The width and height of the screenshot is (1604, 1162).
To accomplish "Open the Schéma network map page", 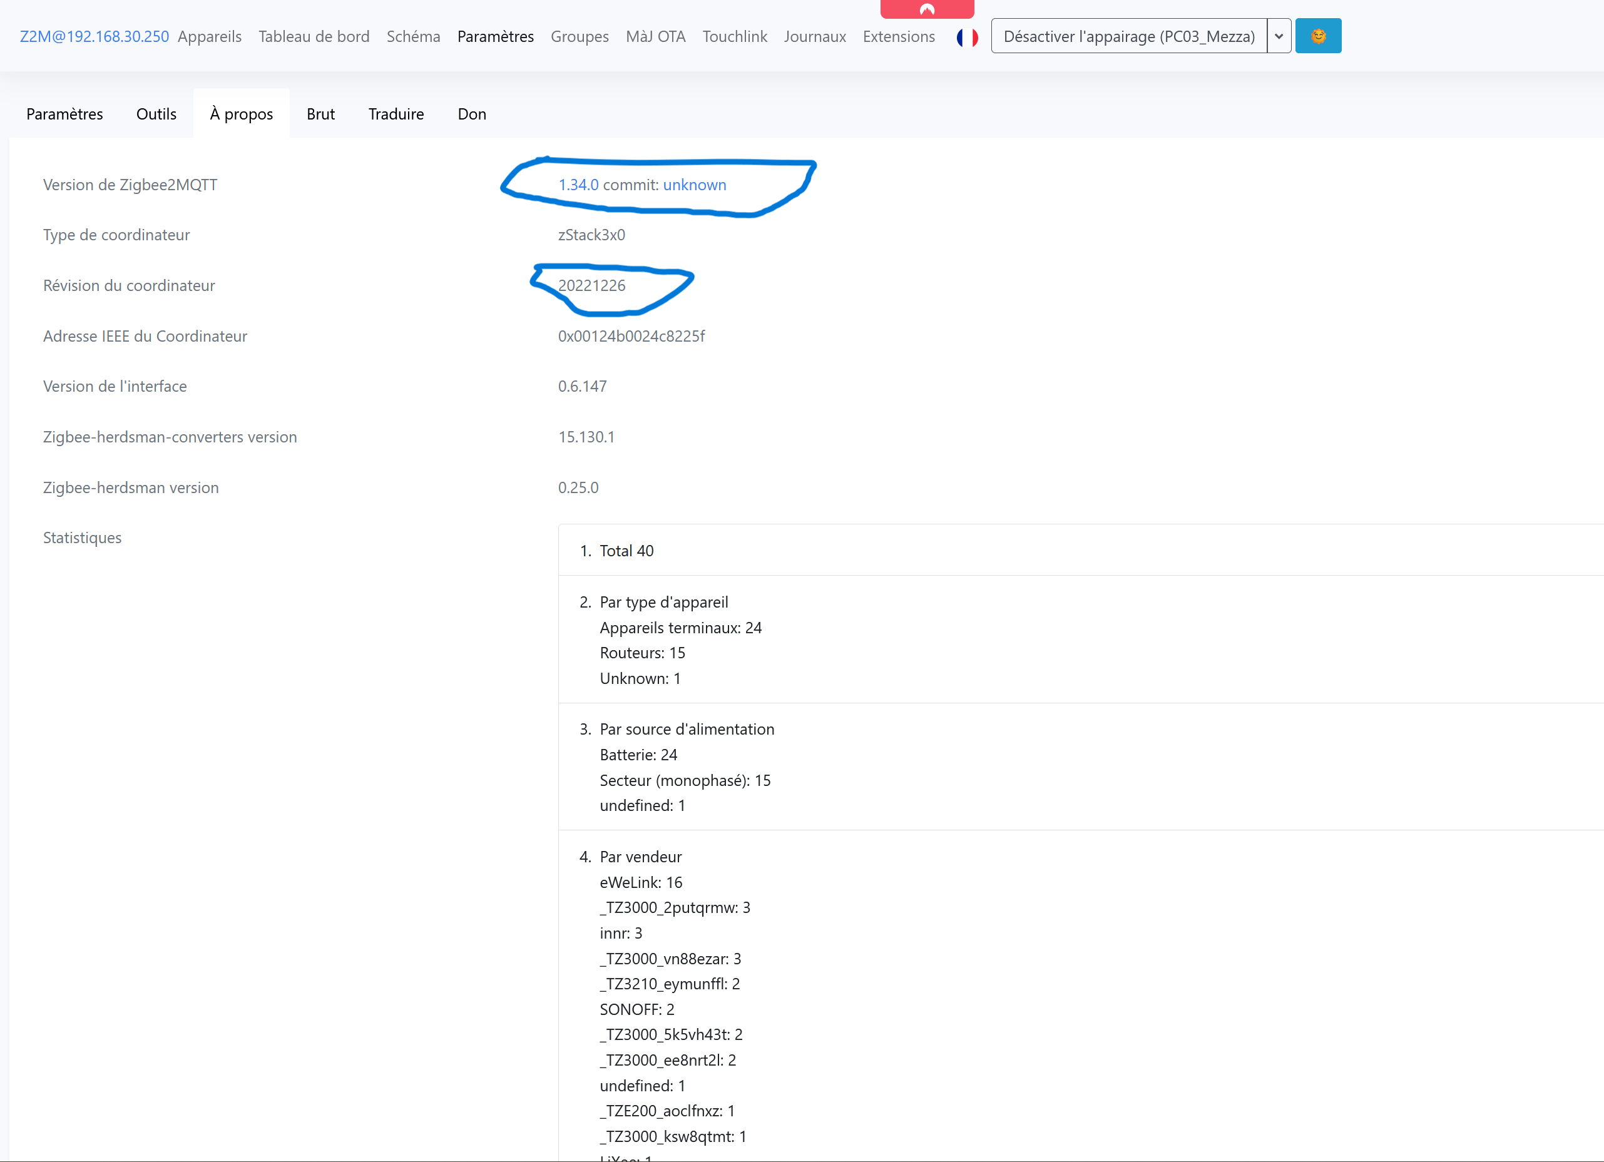I will 413,36.
